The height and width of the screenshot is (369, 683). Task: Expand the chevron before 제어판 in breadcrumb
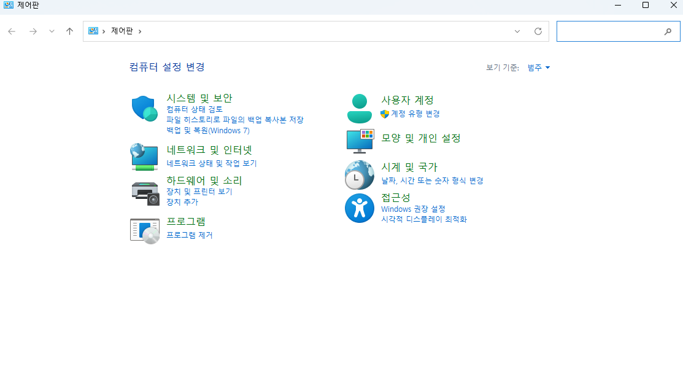coord(104,31)
